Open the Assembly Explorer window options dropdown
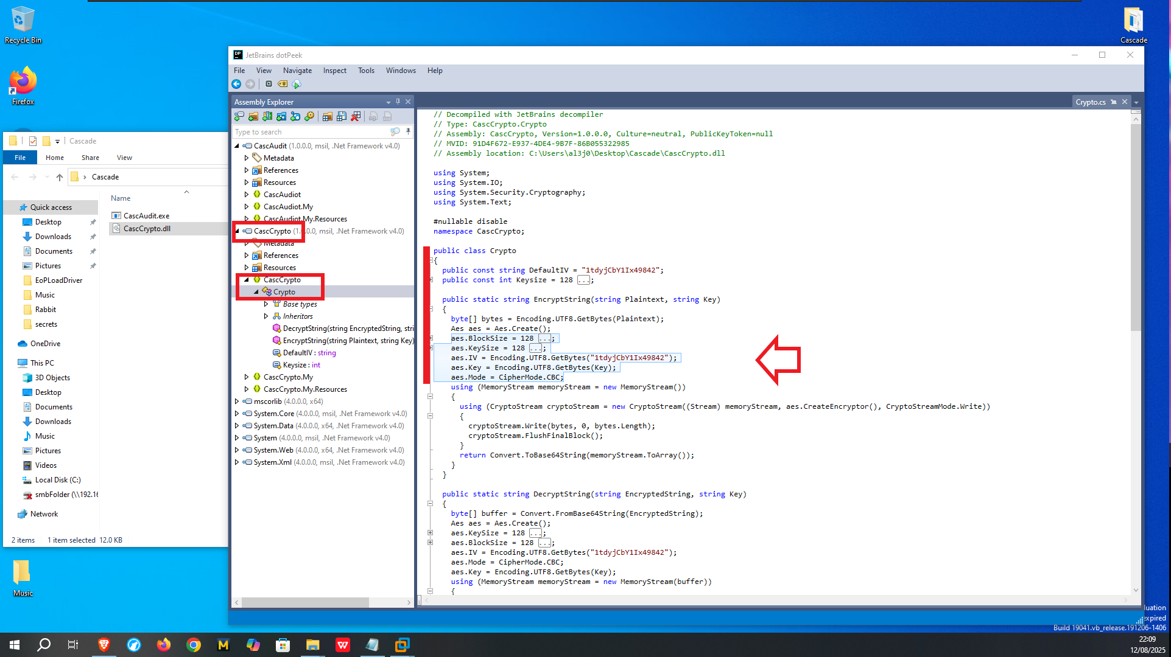This screenshot has height=657, width=1171. pyautogui.click(x=388, y=102)
